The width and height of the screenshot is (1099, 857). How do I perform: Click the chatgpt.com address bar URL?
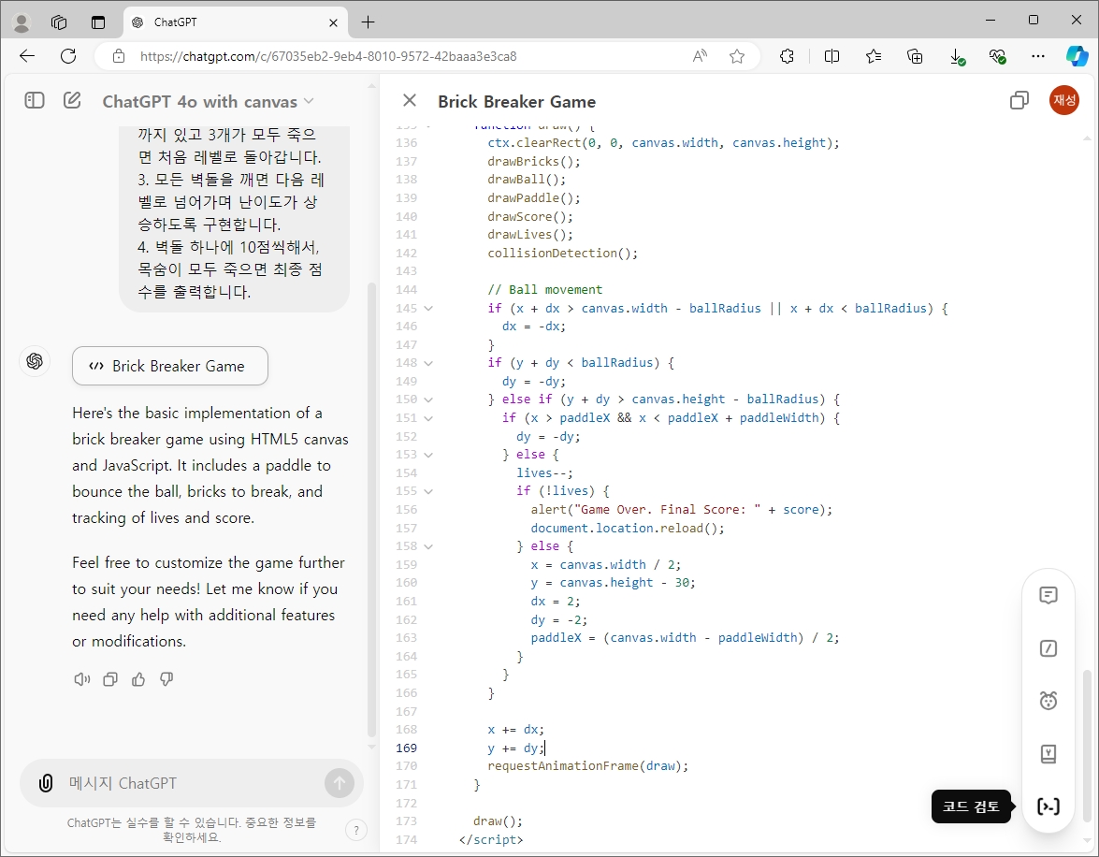pos(328,56)
